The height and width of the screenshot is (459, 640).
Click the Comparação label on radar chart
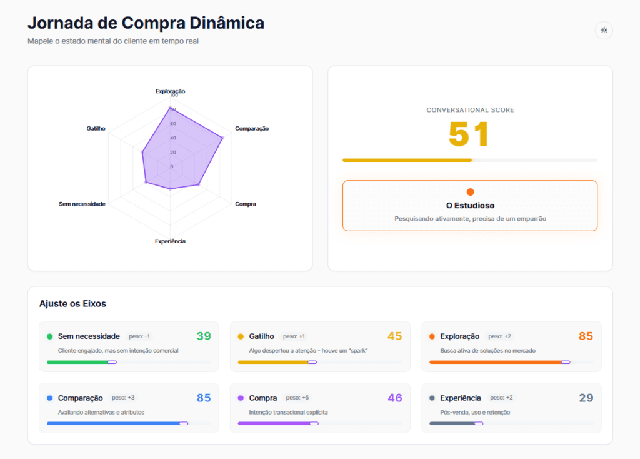click(252, 129)
